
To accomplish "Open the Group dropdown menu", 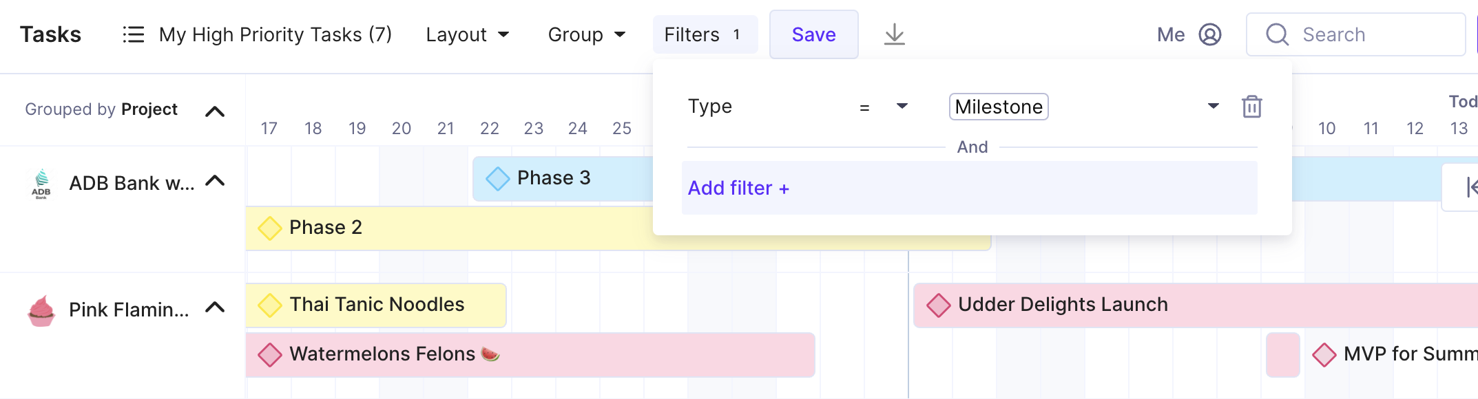I will tap(587, 34).
